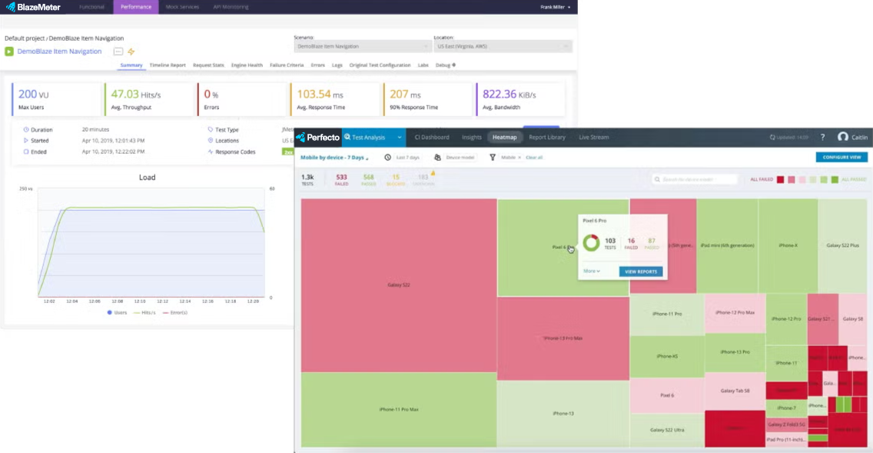
Task: Click the clock icon for Last 7 days
Action: (x=387, y=158)
